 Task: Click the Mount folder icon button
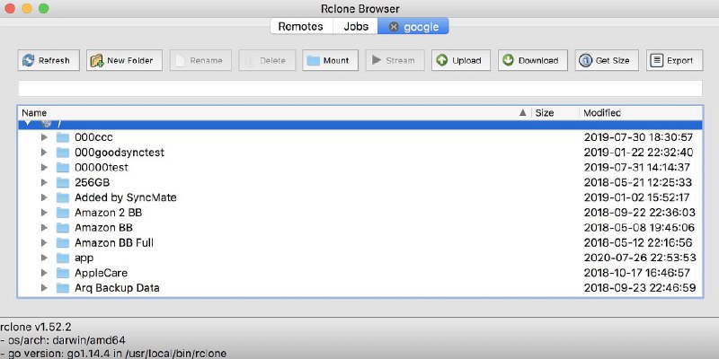coord(326,61)
